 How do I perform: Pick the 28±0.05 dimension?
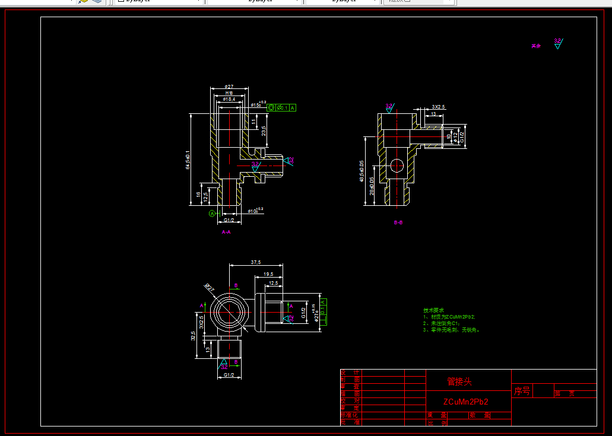coord(372,186)
